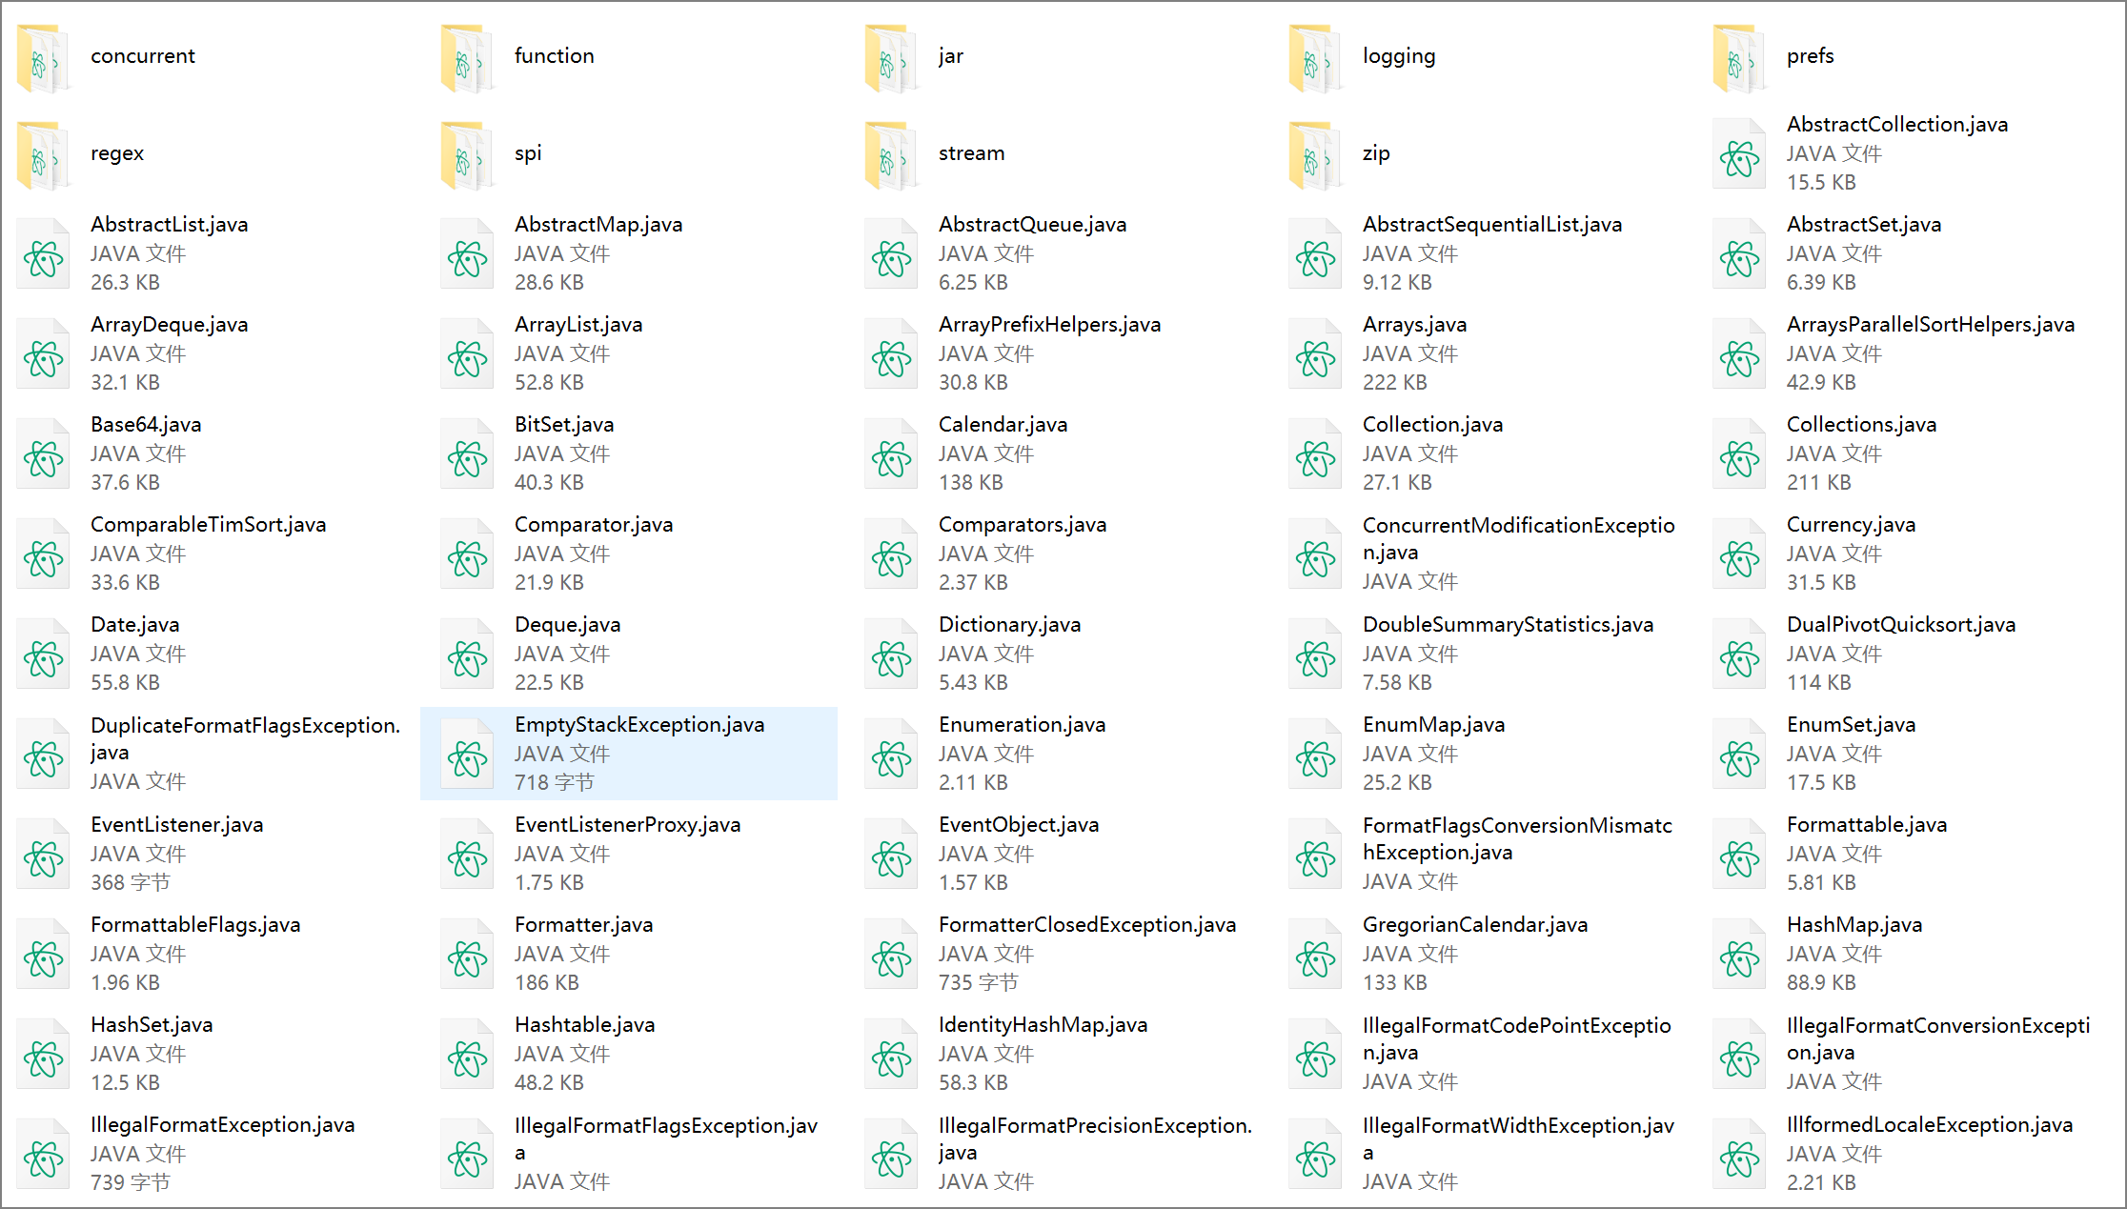Screen dimensions: 2127x1209
Task: Select the IllegalFormatCodePointException.java file name
Action: [1516, 1038]
